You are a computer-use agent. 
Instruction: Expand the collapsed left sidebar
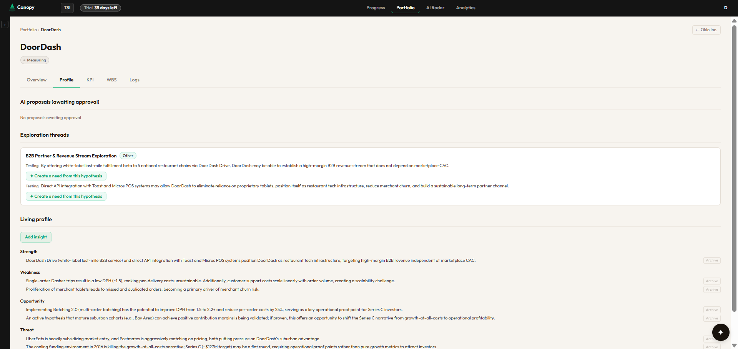point(5,25)
